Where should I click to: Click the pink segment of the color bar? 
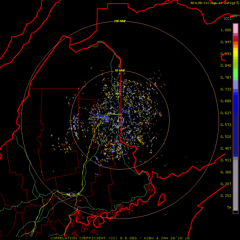tap(235, 29)
